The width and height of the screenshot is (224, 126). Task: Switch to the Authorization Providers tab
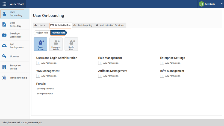coord(110,25)
